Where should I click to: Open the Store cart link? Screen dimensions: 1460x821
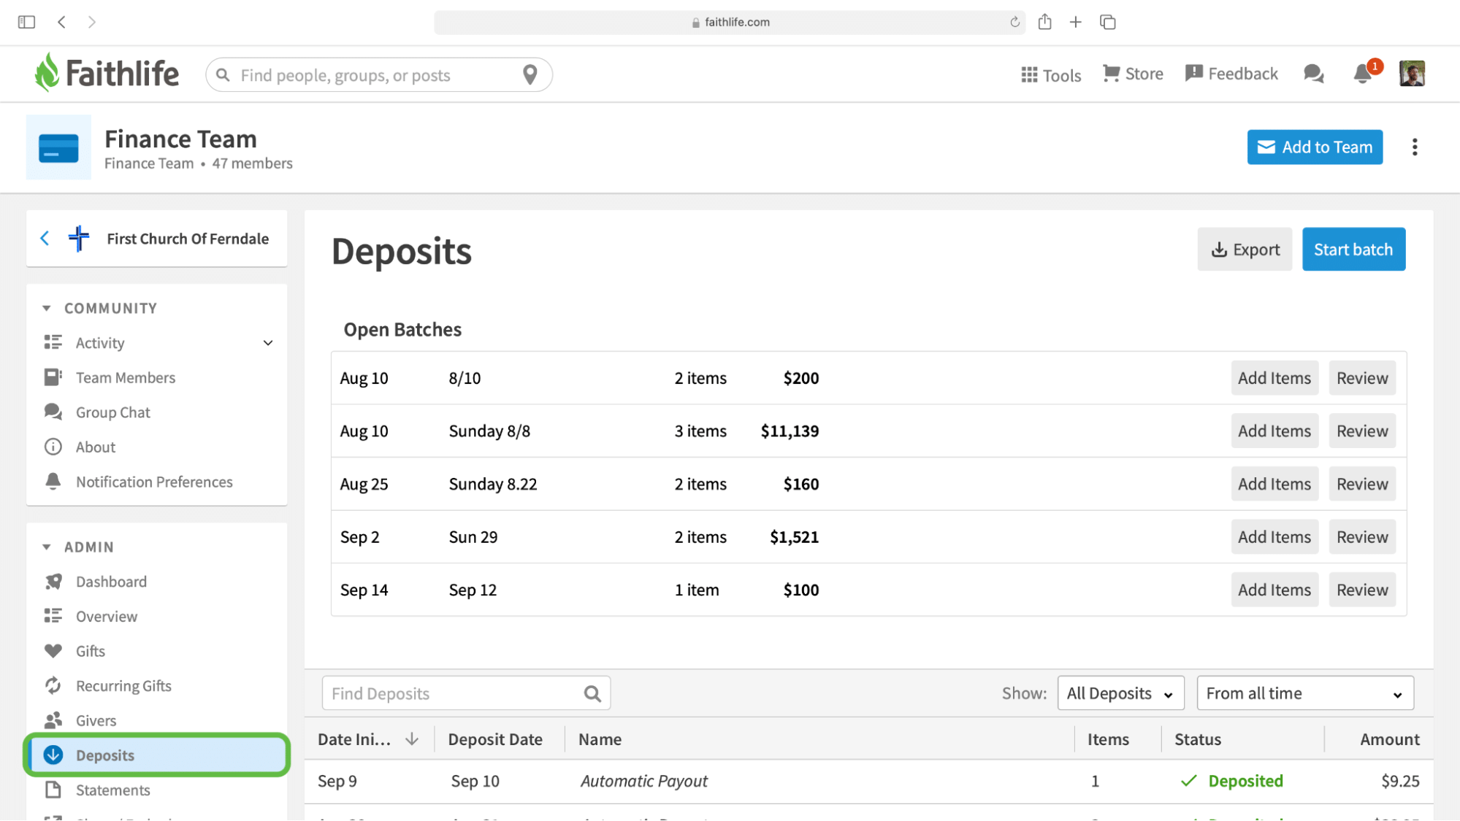click(1133, 74)
